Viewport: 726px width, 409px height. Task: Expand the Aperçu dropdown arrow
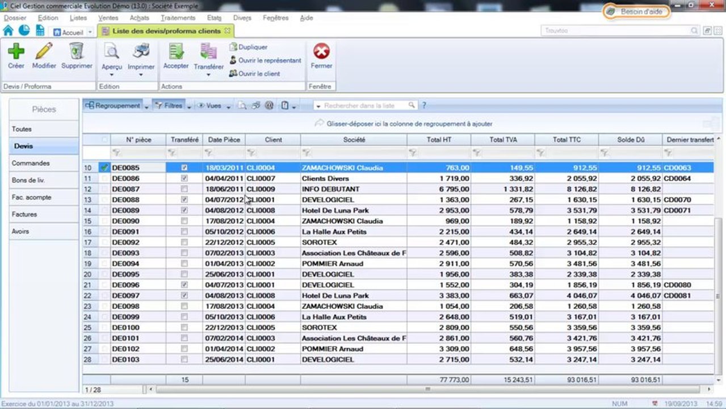112,74
